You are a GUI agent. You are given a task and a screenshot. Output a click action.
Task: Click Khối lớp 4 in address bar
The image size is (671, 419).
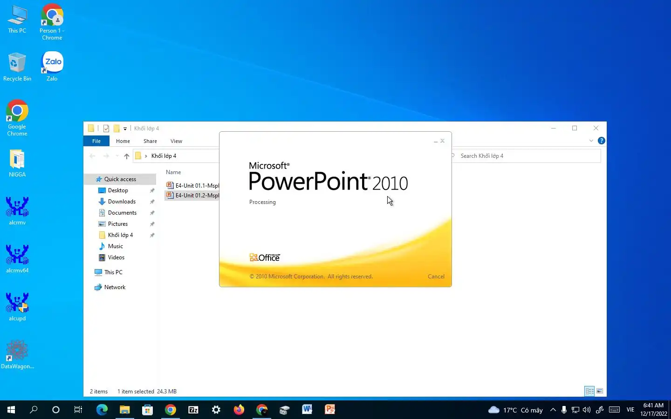click(164, 156)
